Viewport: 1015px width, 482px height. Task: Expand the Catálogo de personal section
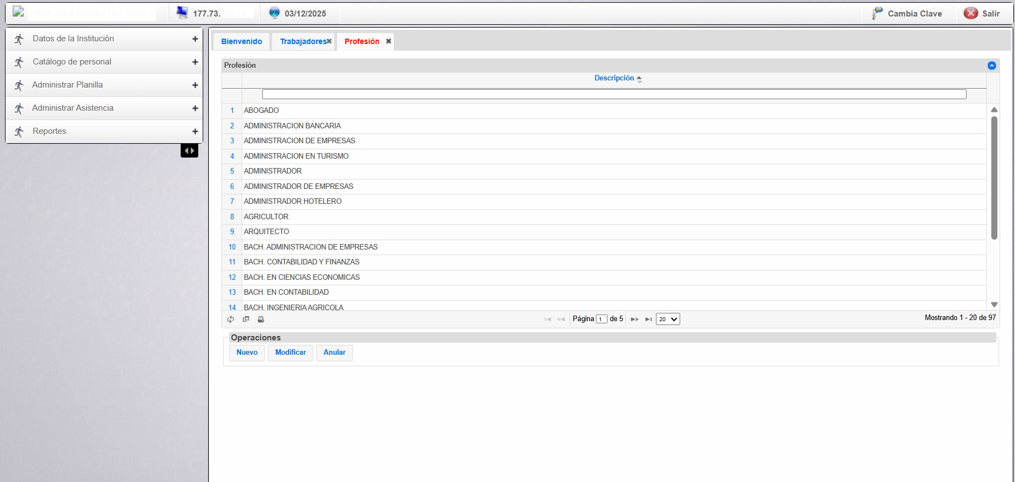click(x=195, y=62)
